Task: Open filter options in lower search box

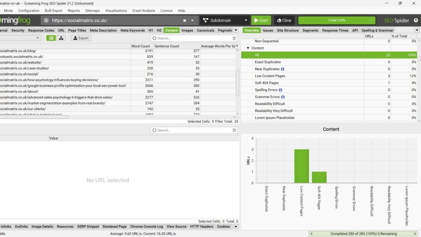Action: 234,130
